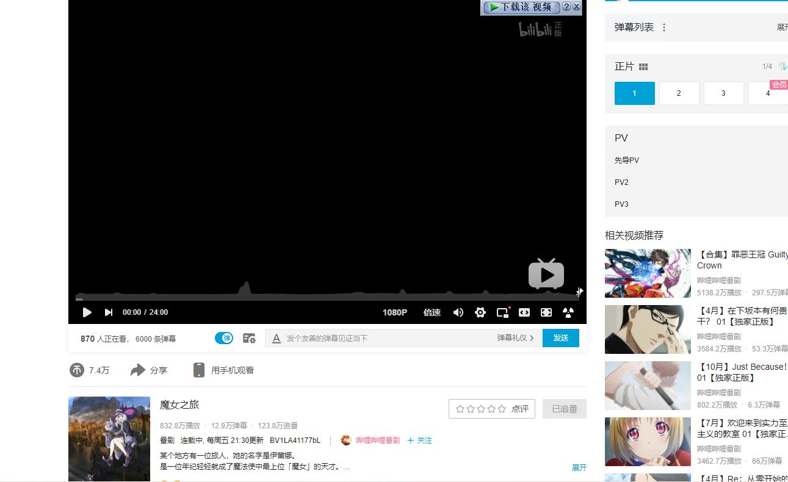Open the 罪恶王冠 Guilty Crown thumbnail
The width and height of the screenshot is (788, 482).
click(x=648, y=273)
